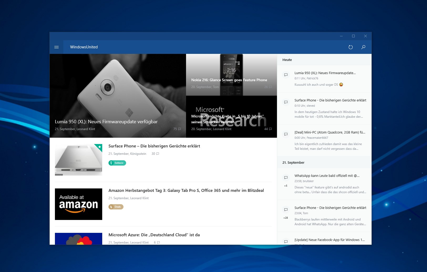Image resolution: width=427 pixels, height=272 pixels.
Task: Click the Deals tag badge
Action: pyautogui.click(x=116, y=207)
